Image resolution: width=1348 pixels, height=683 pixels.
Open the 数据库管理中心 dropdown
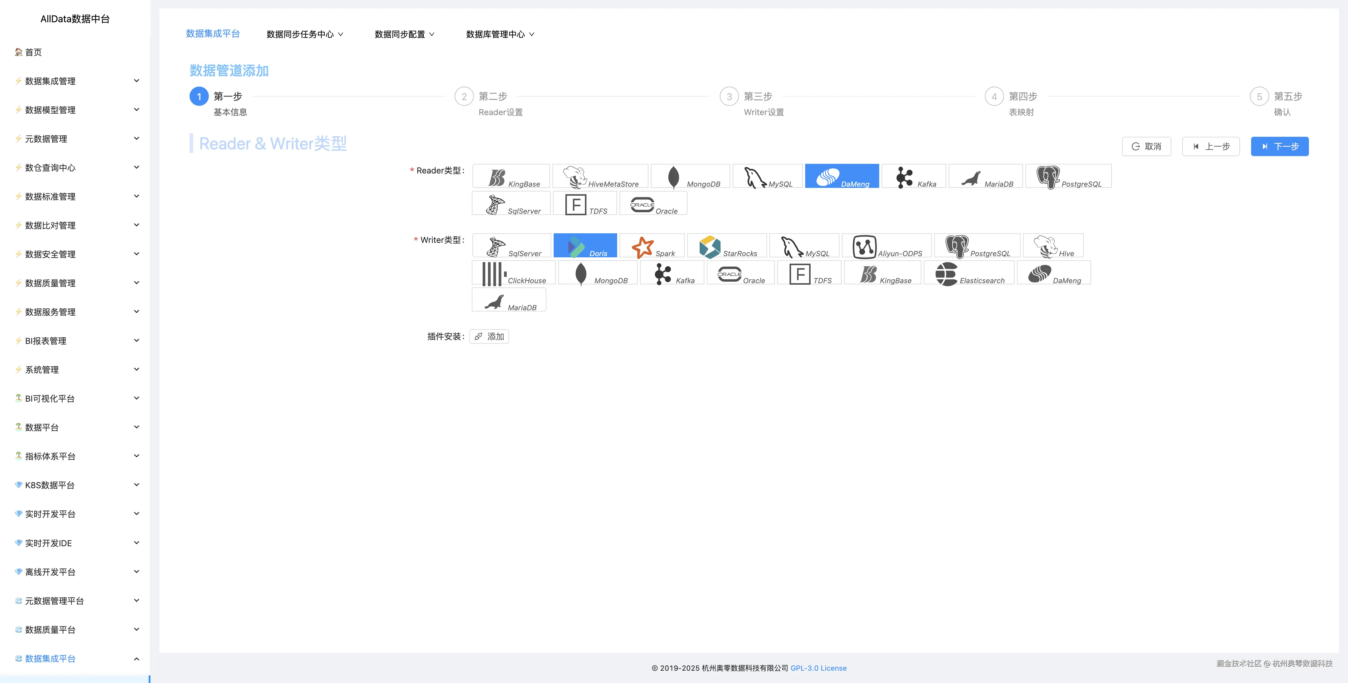click(499, 34)
